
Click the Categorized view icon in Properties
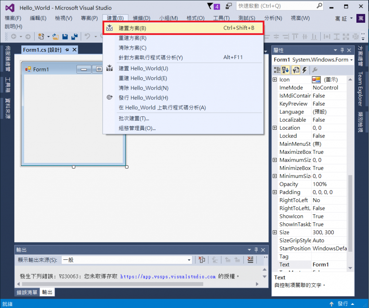pos(277,70)
